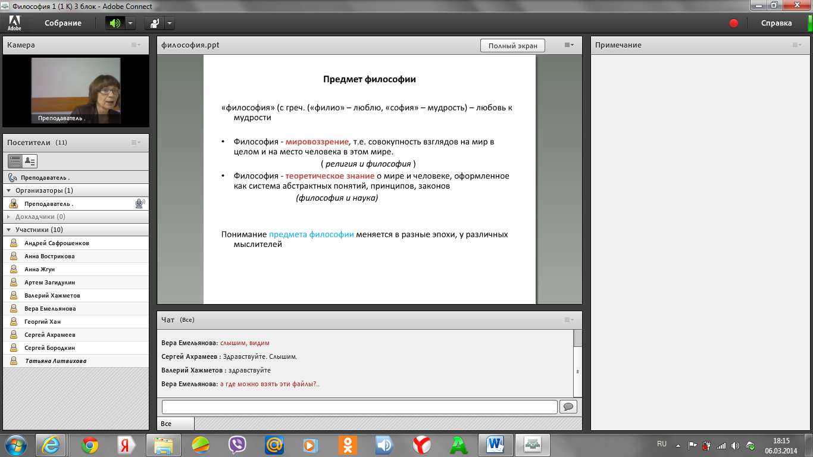This screenshot has height=457, width=813.
Task: Open the Примечание pod options menu
Action: [x=797, y=45]
